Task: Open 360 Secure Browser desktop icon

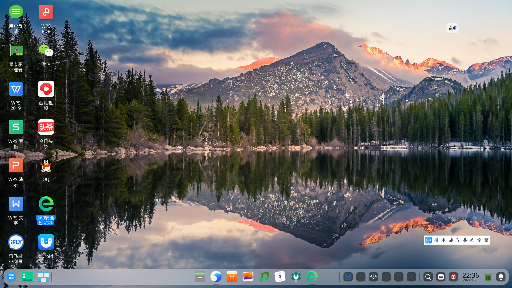Action: click(x=46, y=203)
